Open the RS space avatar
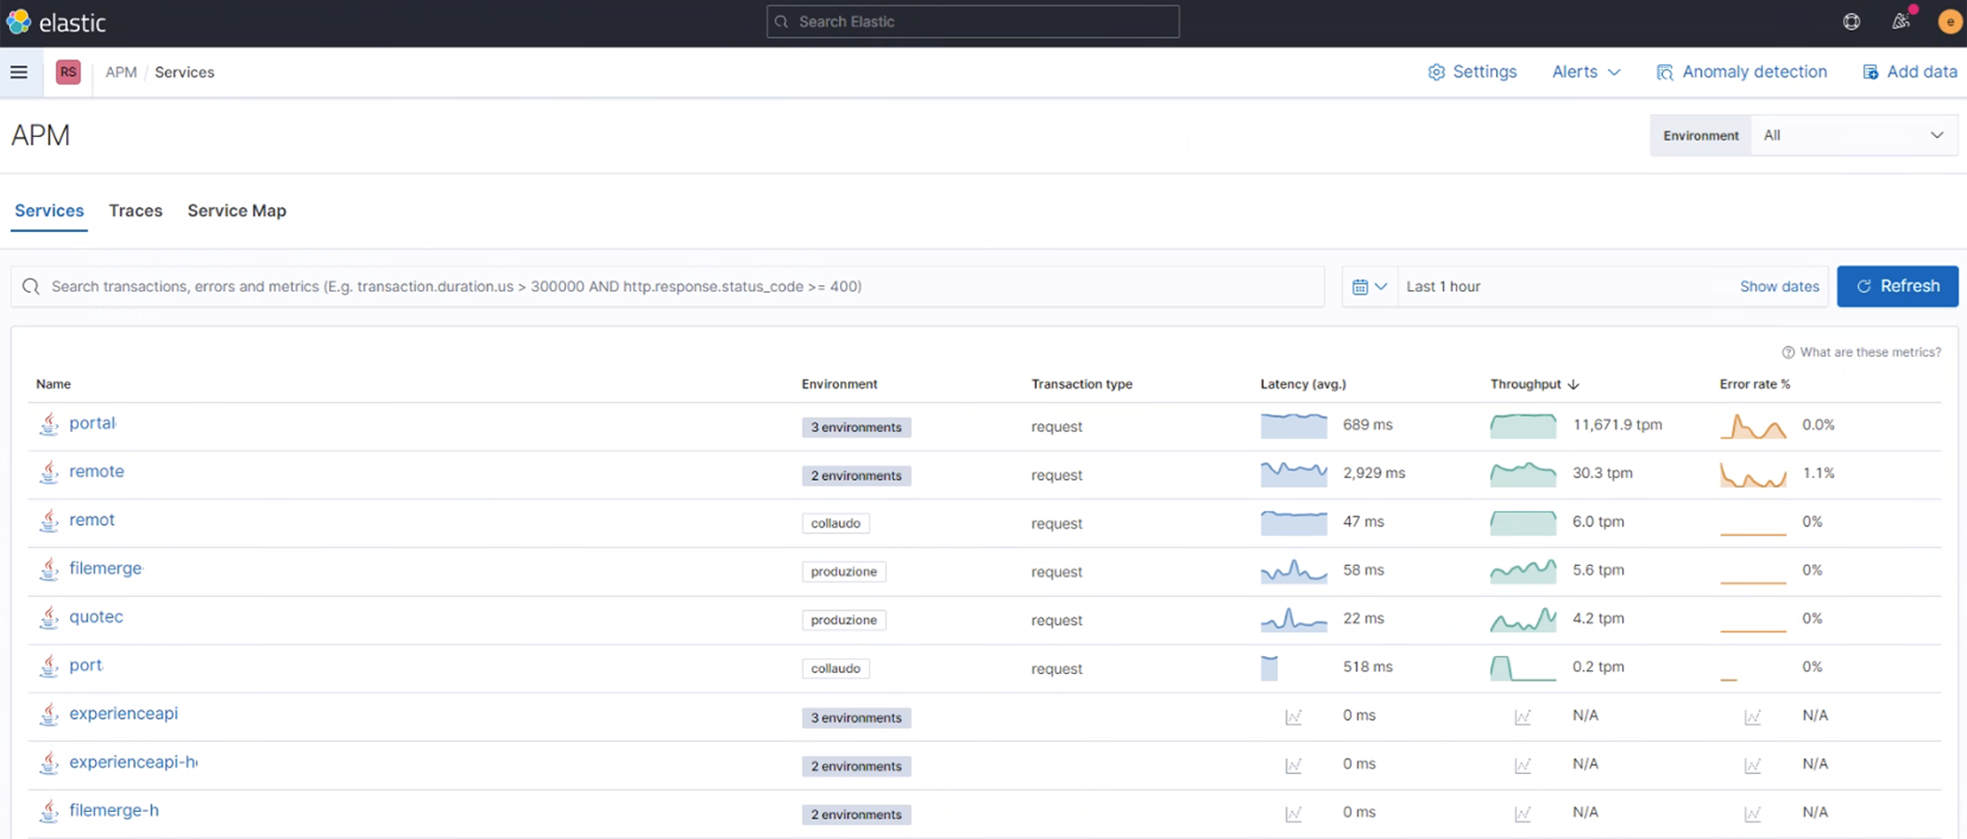Image resolution: width=1967 pixels, height=839 pixels. pyautogui.click(x=68, y=72)
